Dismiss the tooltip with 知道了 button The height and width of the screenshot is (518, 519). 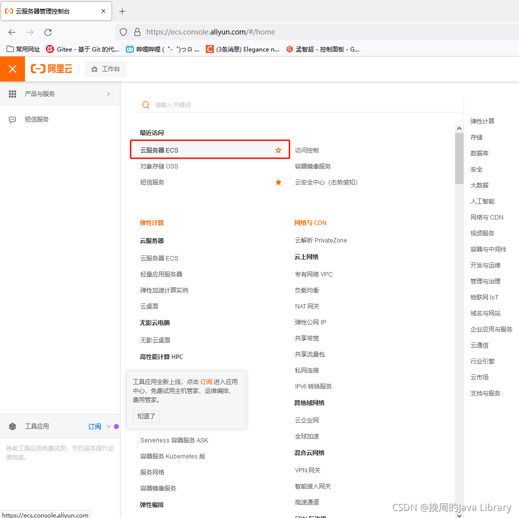pos(146,416)
